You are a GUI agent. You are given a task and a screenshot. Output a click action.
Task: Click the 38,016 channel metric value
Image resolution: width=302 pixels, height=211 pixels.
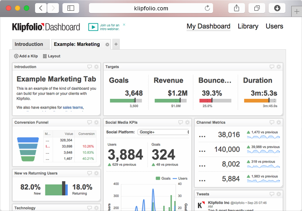pyautogui.click(x=229, y=135)
